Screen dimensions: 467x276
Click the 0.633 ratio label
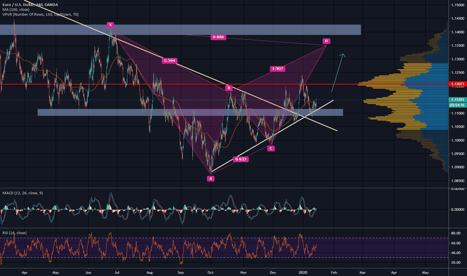(241, 159)
